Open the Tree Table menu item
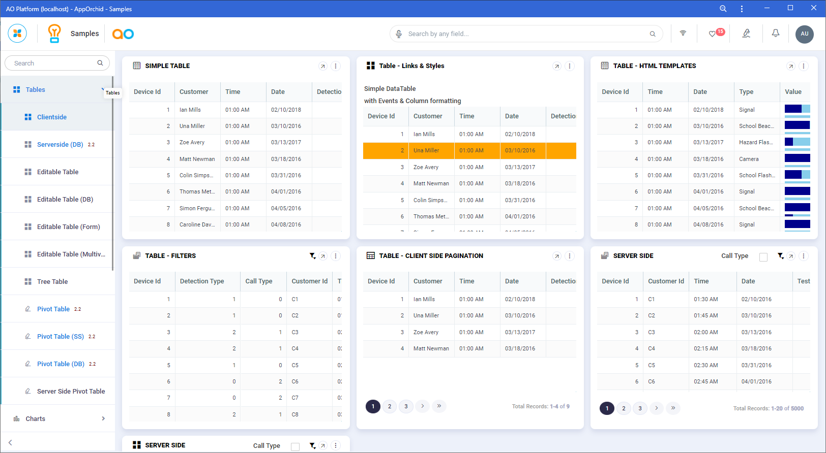826x453 pixels. (x=52, y=281)
